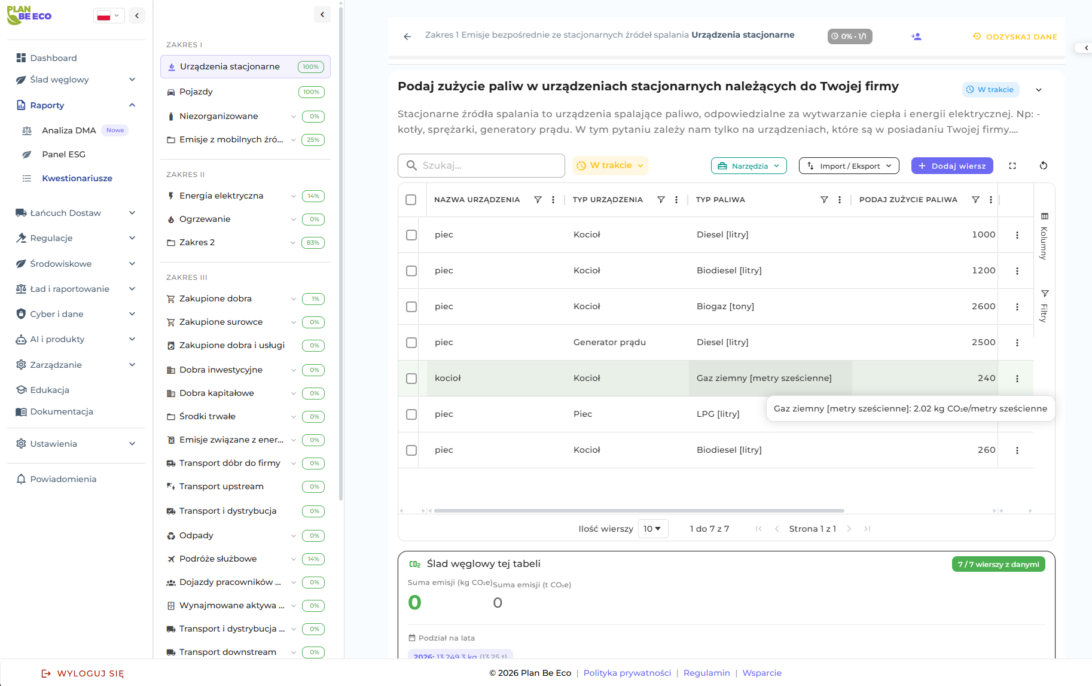Click the add user icon in header
Viewport: 1092px width, 686px height.
point(916,36)
